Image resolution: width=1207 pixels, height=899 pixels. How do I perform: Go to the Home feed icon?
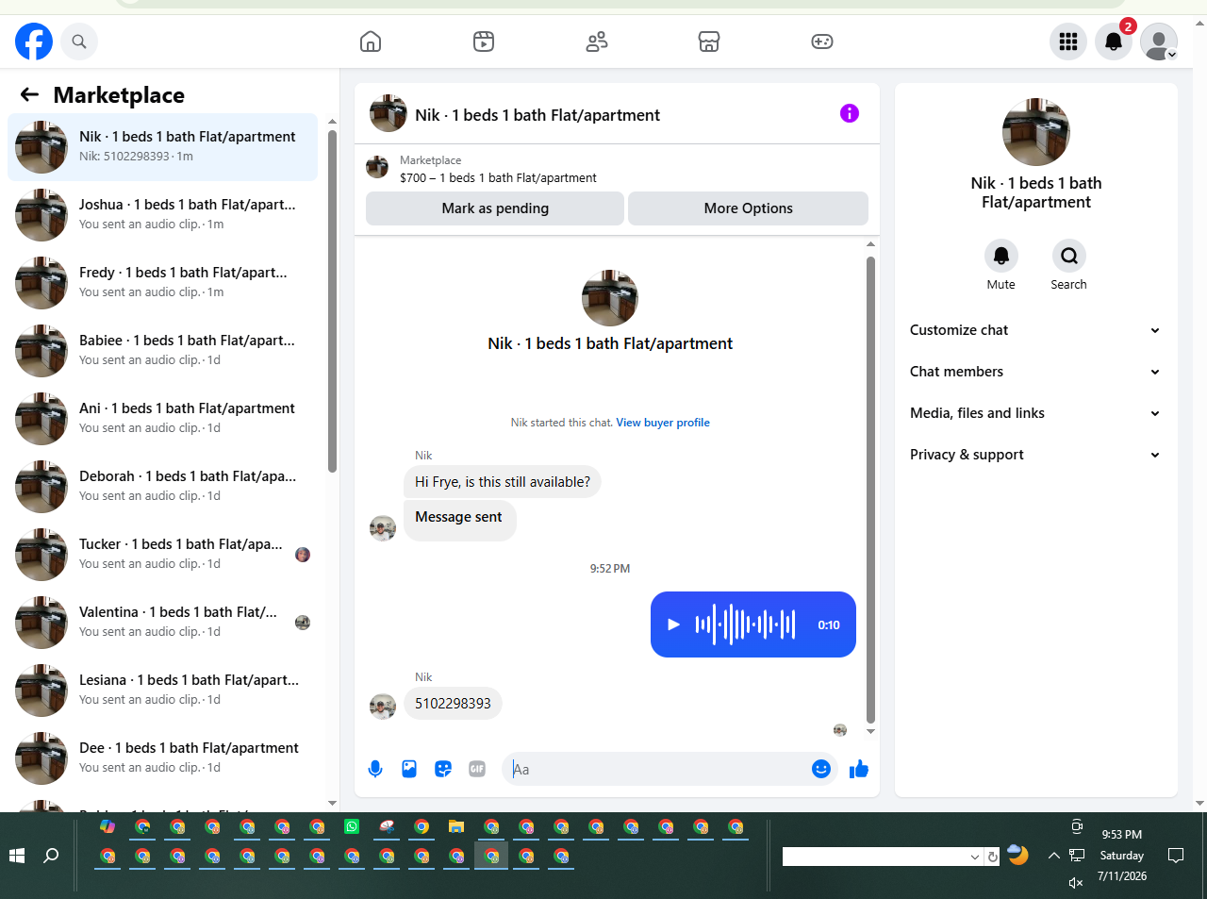pyautogui.click(x=371, y=42)
